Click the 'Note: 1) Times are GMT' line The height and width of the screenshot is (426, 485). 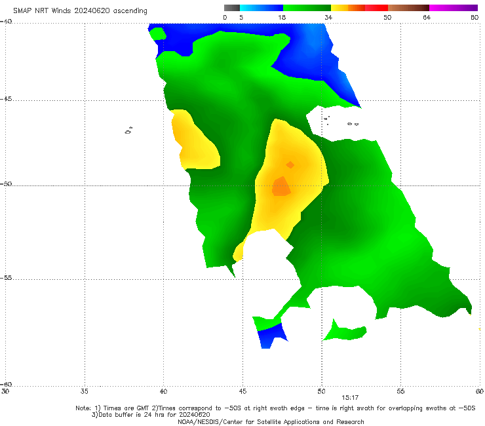click(275, 408)
